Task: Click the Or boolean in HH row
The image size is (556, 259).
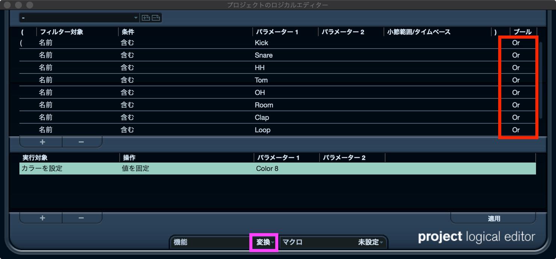Action: pyautogui.click(x=516, y=67)
